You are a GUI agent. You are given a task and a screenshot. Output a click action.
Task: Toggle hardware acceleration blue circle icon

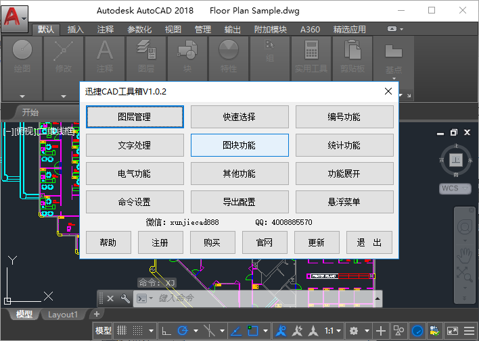tap(417, 331)
